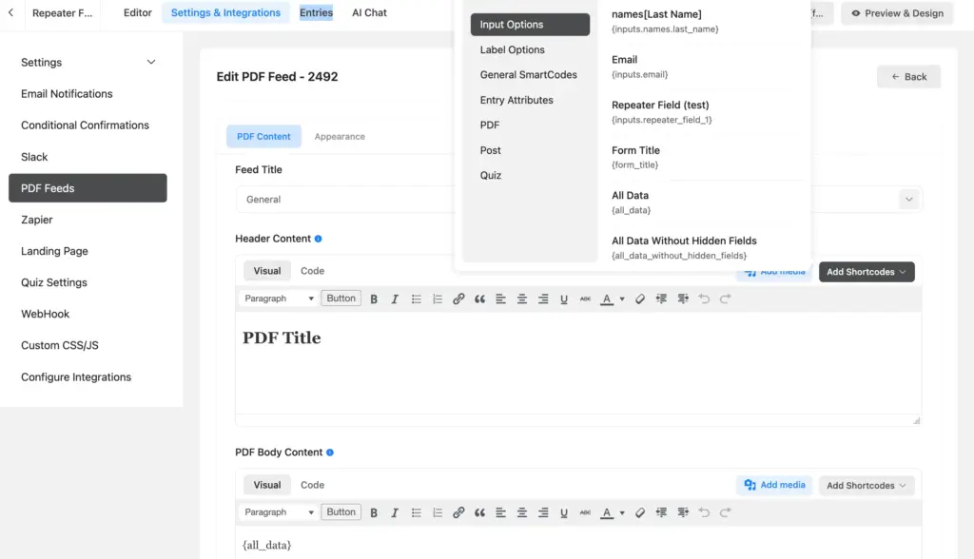This screenshot has width=974, height=559.
Task: Apply blockquote in PDF Body Content editor
Action: coord(479,512)
